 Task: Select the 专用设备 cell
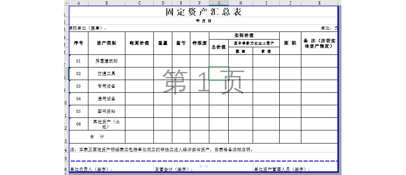106,86
